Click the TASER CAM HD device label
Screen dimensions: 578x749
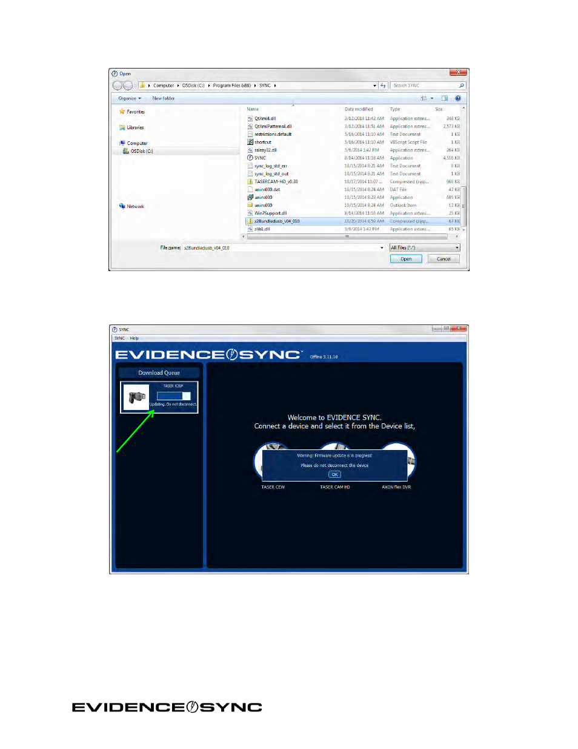pyautogui.click(x=335, y=487)
